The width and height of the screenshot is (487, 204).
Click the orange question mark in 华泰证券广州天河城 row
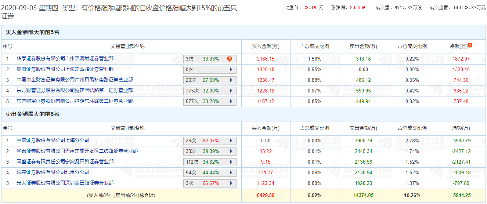230,59
